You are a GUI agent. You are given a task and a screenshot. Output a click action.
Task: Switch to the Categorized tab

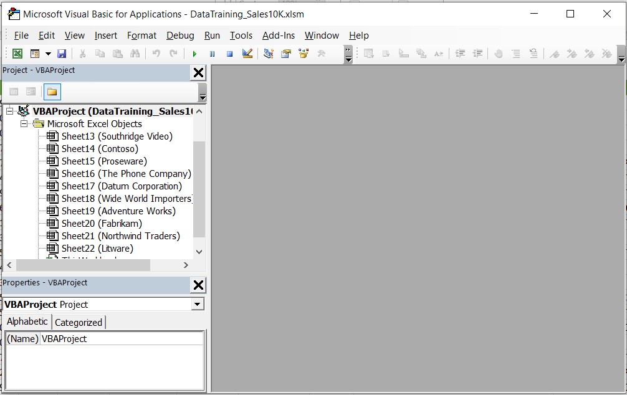coord(79,322)
